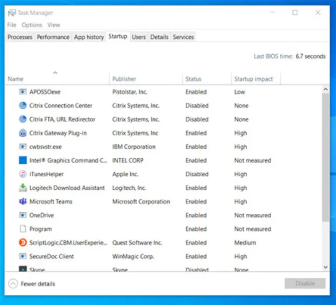This screenshot has height=305, width=336.
Task: Click the scrollbar down arrow
Action: (x=326, y=267)
